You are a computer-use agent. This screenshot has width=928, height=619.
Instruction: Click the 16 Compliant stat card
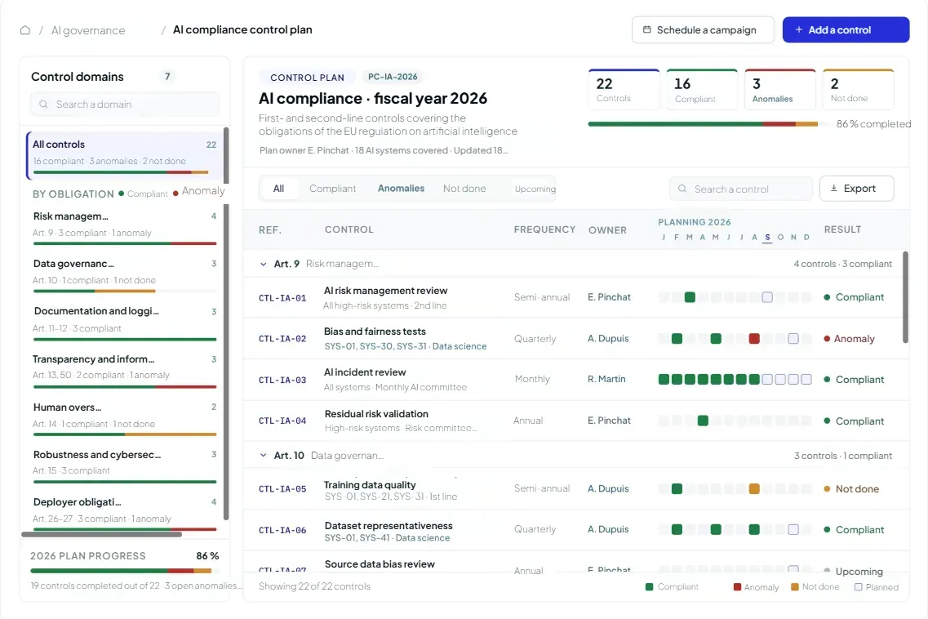pos(702,90)
